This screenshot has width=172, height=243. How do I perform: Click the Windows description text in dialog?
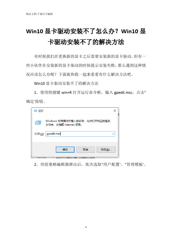[x=79, y=123]
